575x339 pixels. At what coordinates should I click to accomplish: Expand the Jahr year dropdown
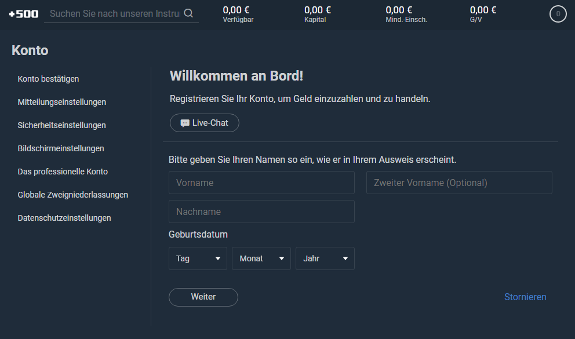325,258
